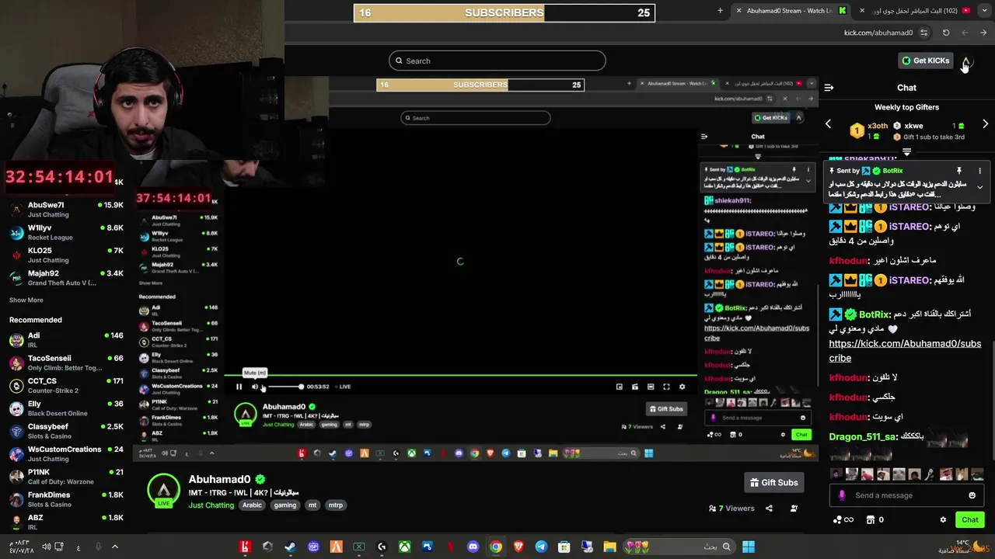This screenshot has height=559, width=995.
Task: Open the profile avatar menu at top right
Action: pyautogui.click(x=965, y=61)
